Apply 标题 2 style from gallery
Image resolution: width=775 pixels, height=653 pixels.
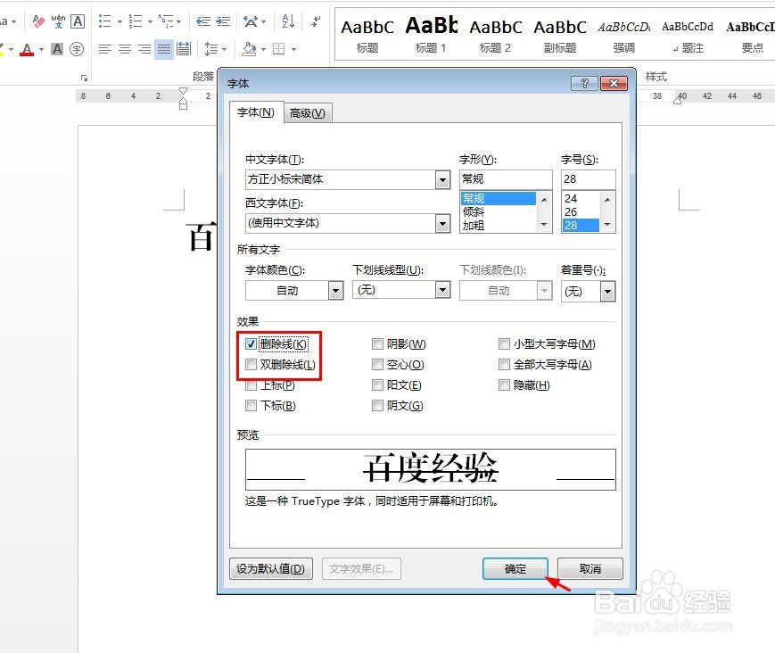pos(495,34)
